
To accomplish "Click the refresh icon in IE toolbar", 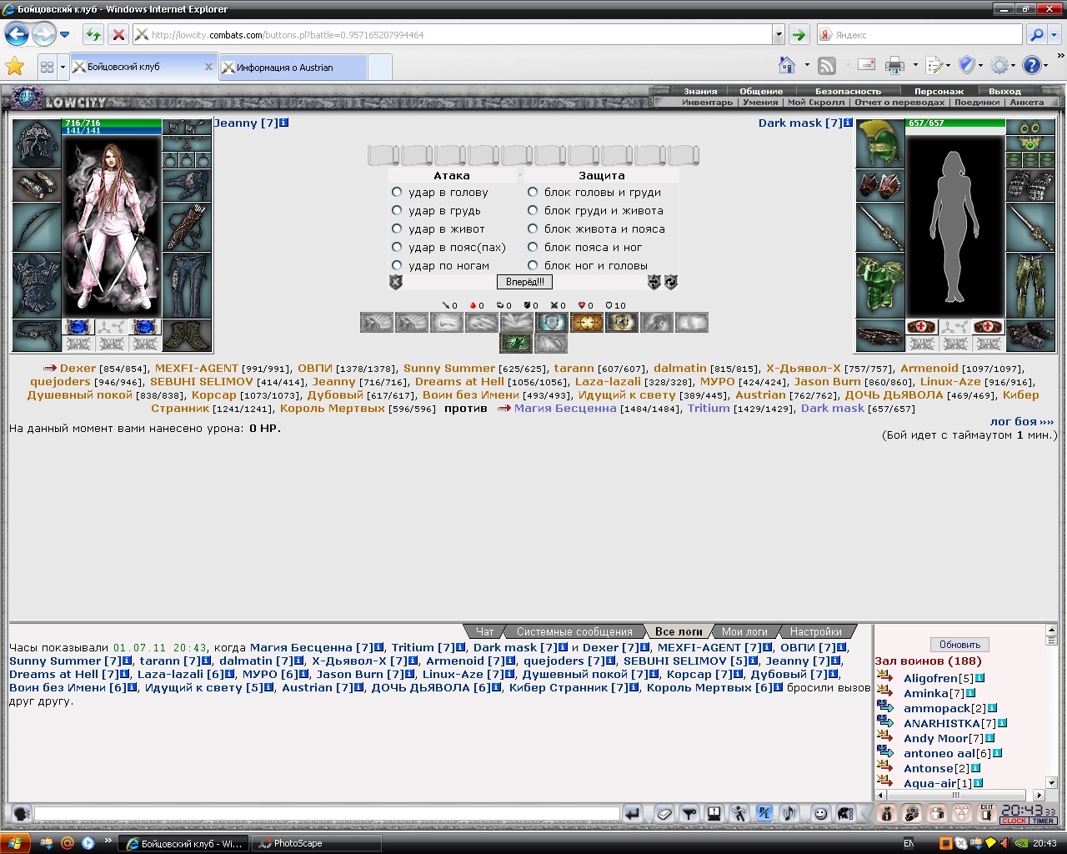I will pos(93,35).
